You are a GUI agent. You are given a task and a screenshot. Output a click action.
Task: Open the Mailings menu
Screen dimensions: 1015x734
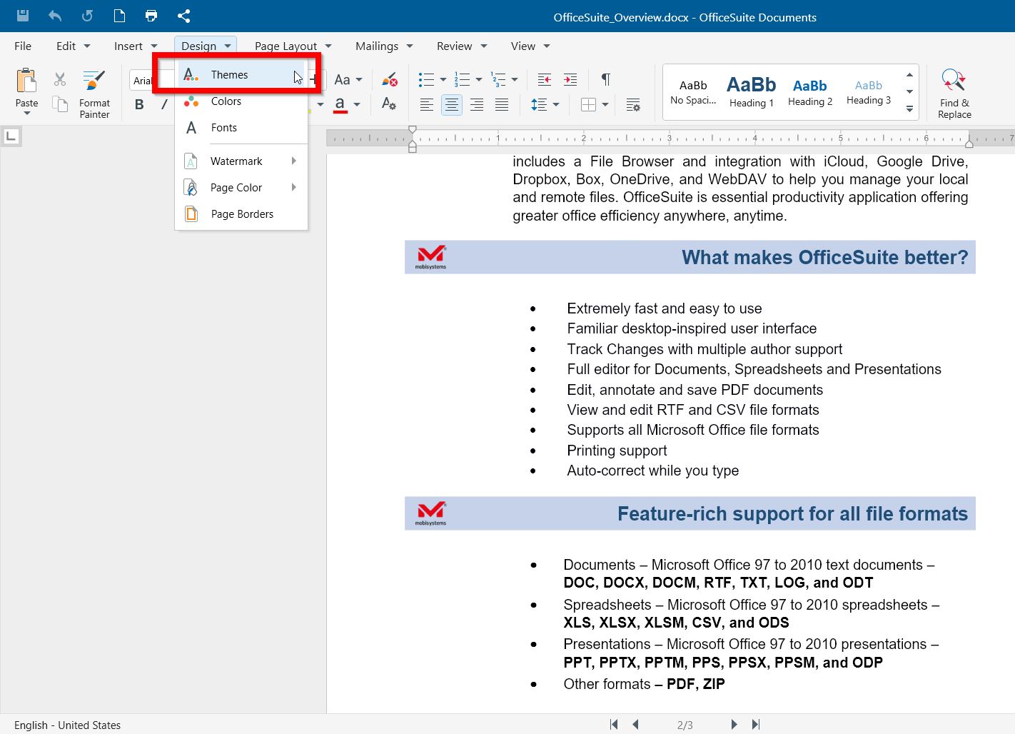(x=384, y=46)
